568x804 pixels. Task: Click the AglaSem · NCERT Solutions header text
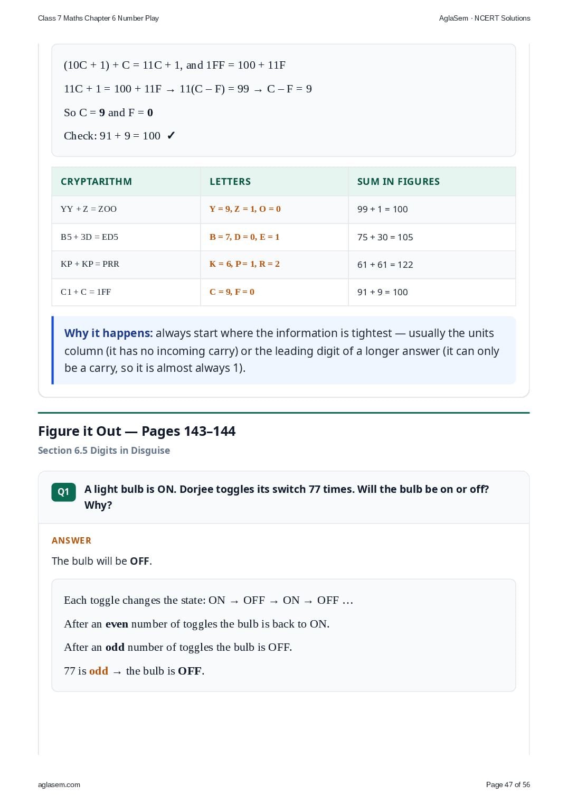485,18
